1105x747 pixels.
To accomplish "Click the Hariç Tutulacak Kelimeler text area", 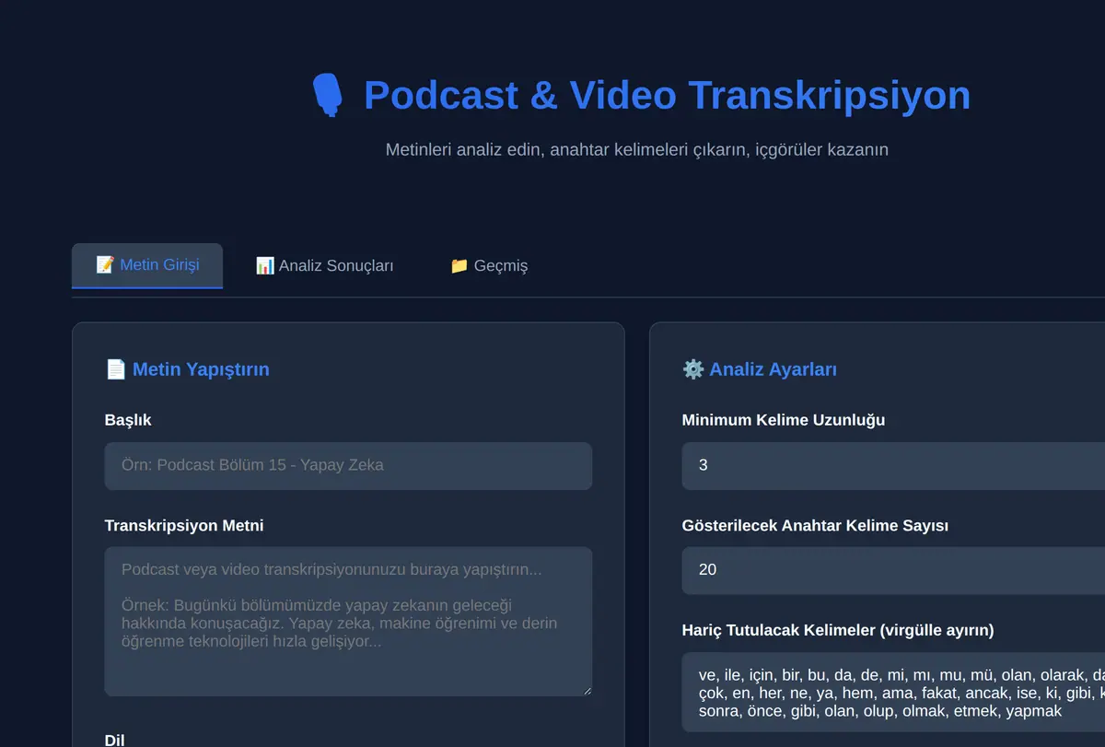I will click(x=893, y=693).
